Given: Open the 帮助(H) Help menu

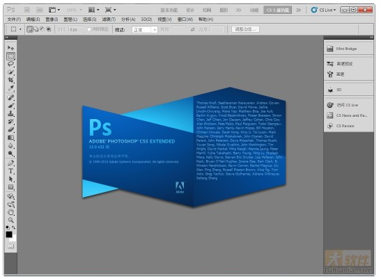Looking at the screenshot, I should (206, 19).
